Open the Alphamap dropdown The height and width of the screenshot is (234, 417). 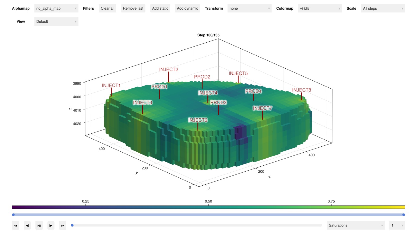click(x=56, y=9)
